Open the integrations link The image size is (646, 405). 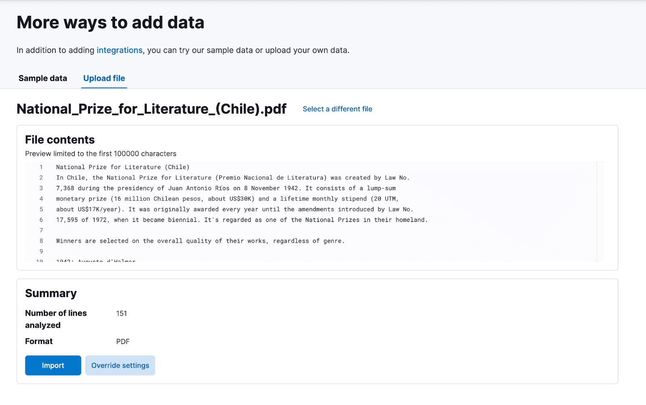(x=120, y=50)
